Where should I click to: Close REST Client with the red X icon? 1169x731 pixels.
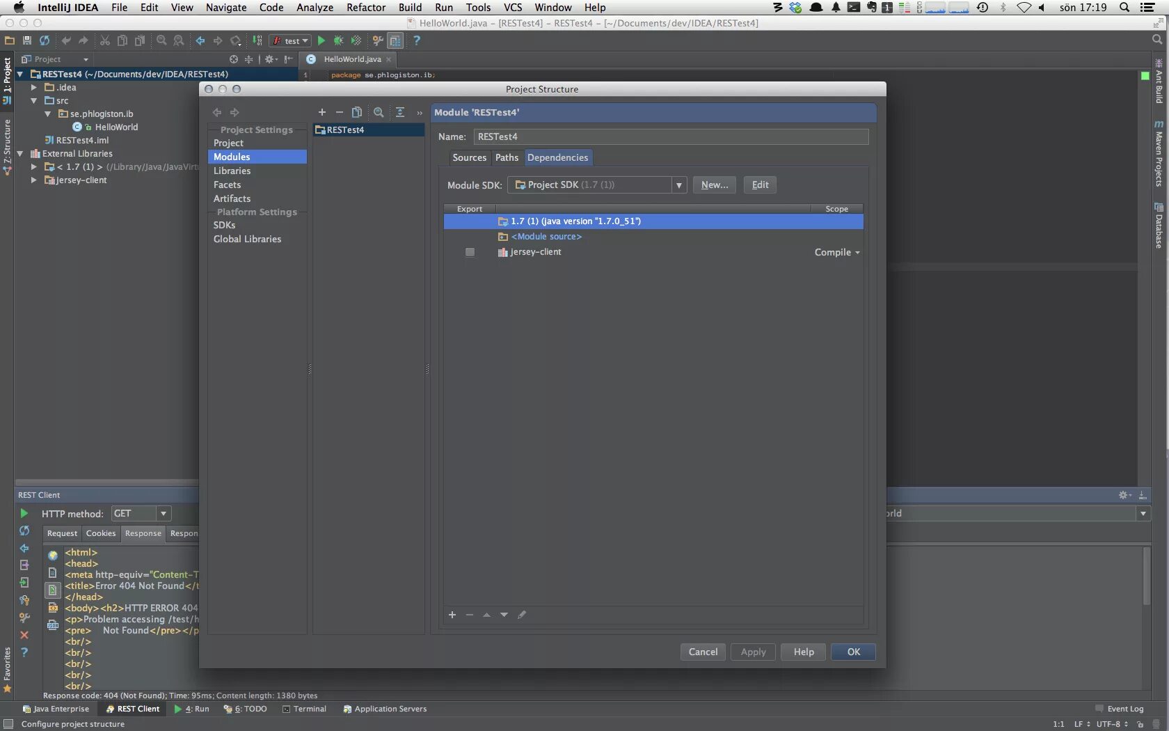(24, 635)
